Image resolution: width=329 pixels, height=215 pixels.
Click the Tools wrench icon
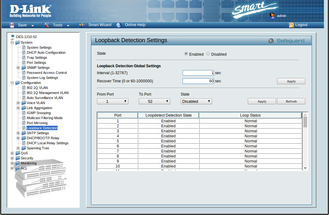(47, 25)
